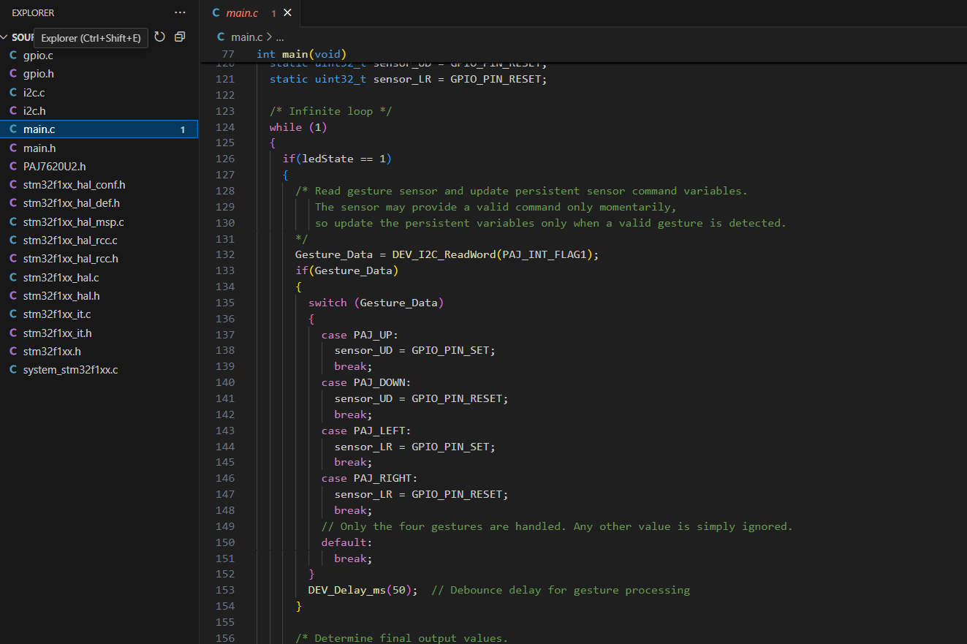
Task: Click 'case PAJ_UP:' label
Action: (360, 335)
